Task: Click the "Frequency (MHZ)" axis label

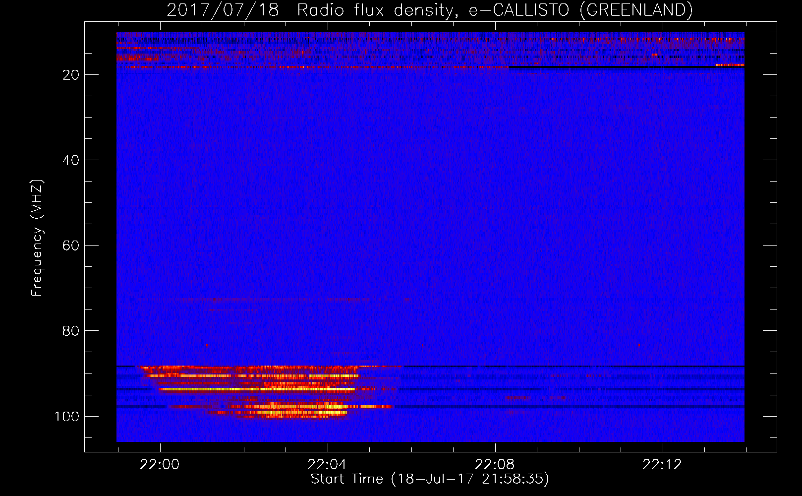Action: click(x=37, y=238)
